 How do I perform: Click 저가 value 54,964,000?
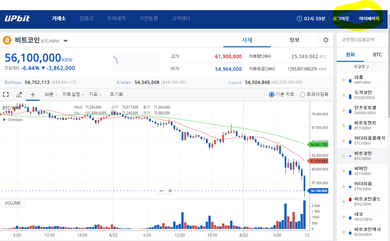(228, 69)
